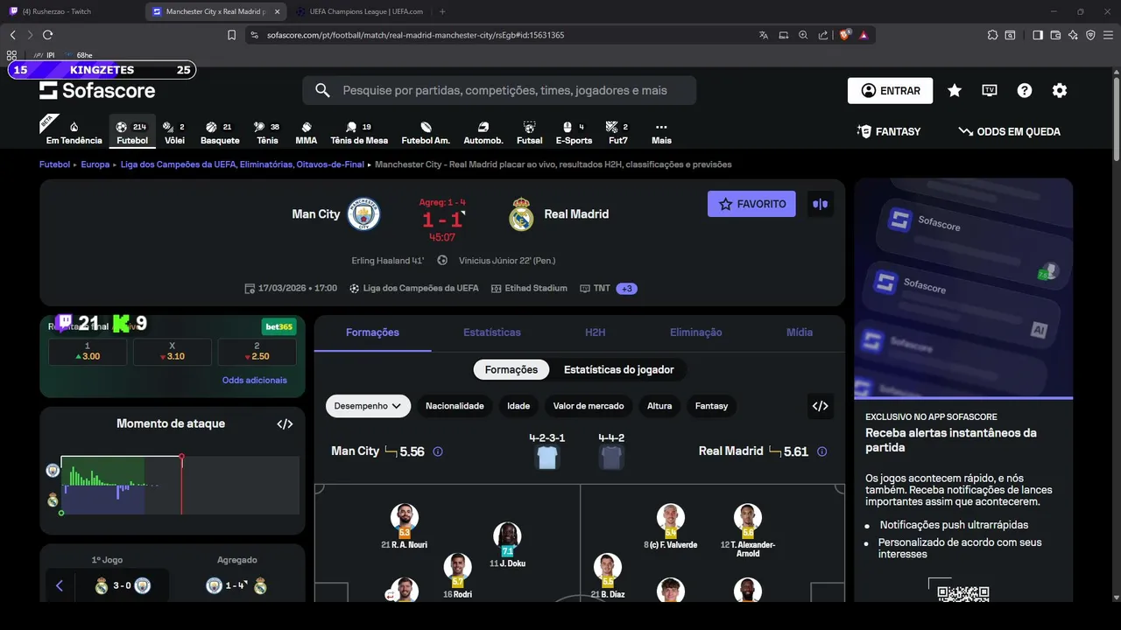Click Brave Shields icon in address bar

click(x=844, y=35)
